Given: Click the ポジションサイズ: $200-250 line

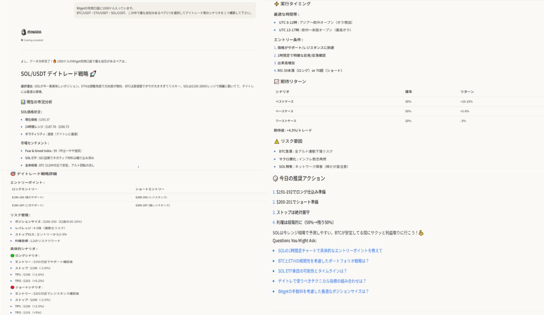Looking at the screenshot, I should (49, 222).
